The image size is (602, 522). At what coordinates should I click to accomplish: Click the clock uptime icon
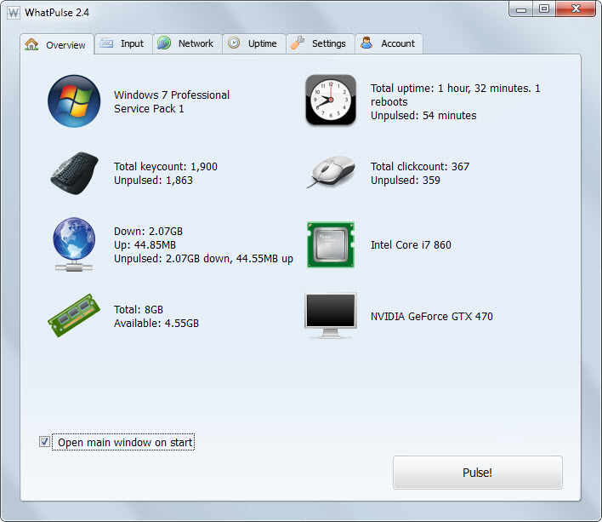pos(331,100)
